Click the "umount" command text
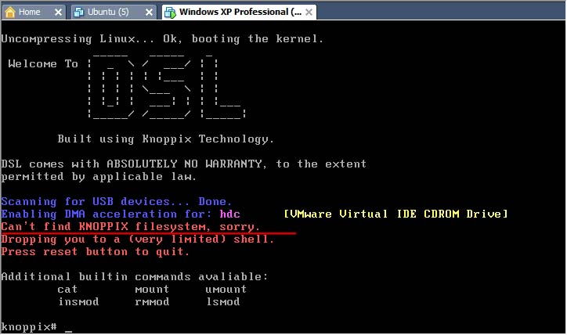The image size is (567, 335). coord(226,289)
